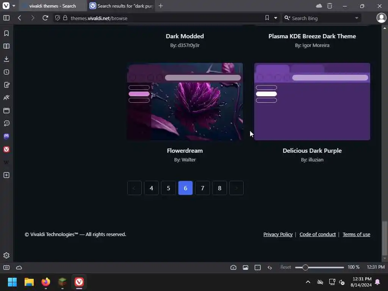Open the History panel
Screen dimensions: 388x291
tap(6, 72)
